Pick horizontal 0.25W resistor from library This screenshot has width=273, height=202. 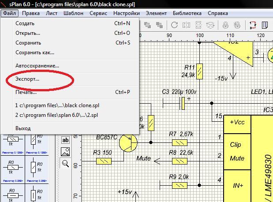(13, 168)
